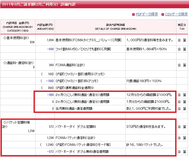Click the 税区分 TAX column header
Image resolution: width=189 pixels, height=157 pixels.
[182, 27]
